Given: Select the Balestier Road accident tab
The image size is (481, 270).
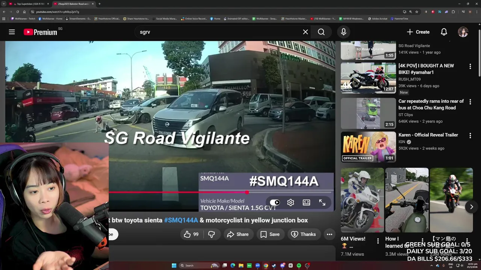Looking at the screenshot, I should tap(71, 4).
